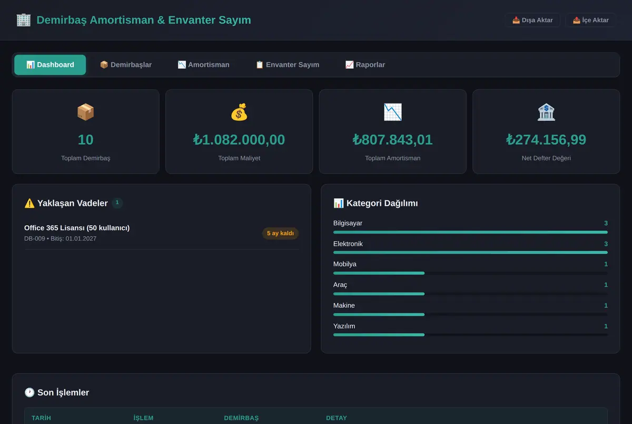Click the Toplam Demirbaş count of 10

click(x=85, y=139)
